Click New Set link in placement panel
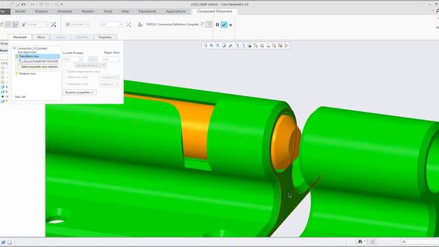This screenshot has width=439, height=247. 20,97
